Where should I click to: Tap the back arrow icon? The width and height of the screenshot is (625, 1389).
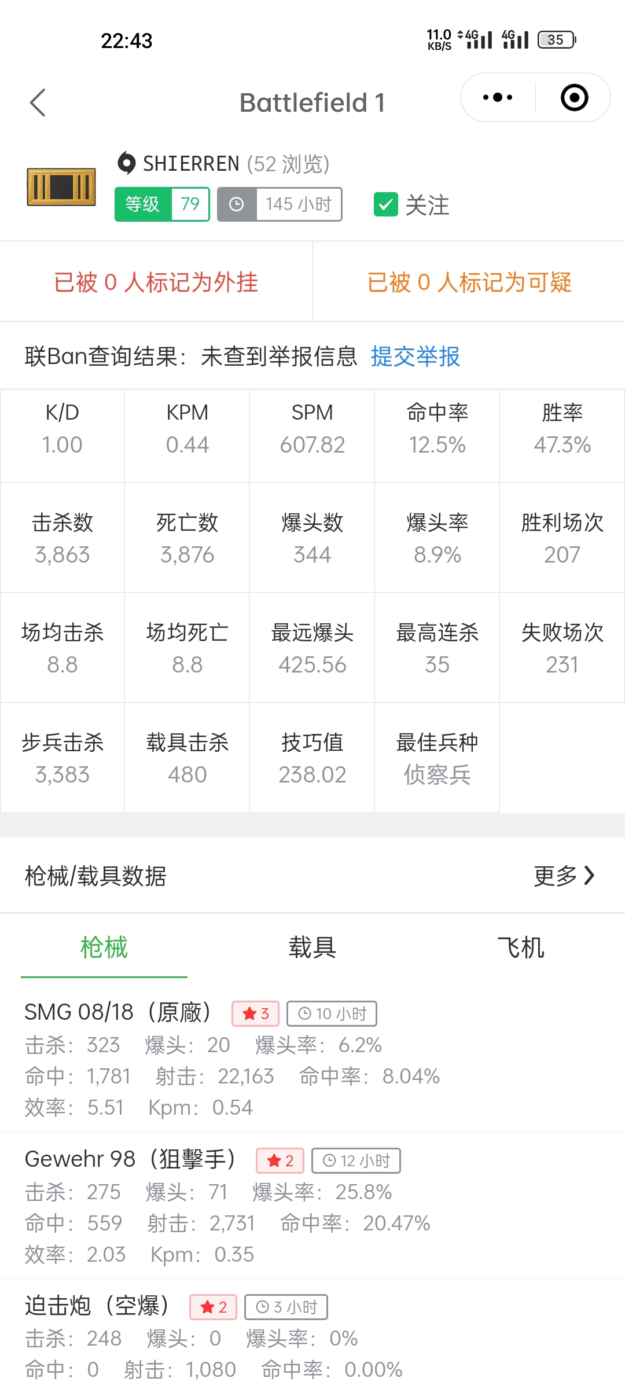pyautogui.click(x=38, y=103)
